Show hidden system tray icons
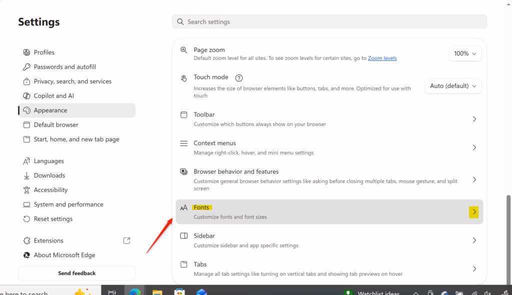Viewport: 512px width, 295px height. pos(415,293)
